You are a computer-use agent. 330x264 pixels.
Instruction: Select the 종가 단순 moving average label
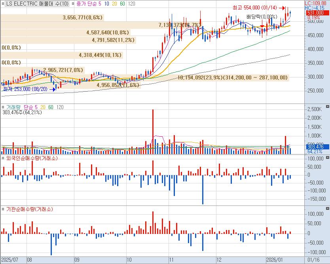pyautogui.click(x=87, y=4)
